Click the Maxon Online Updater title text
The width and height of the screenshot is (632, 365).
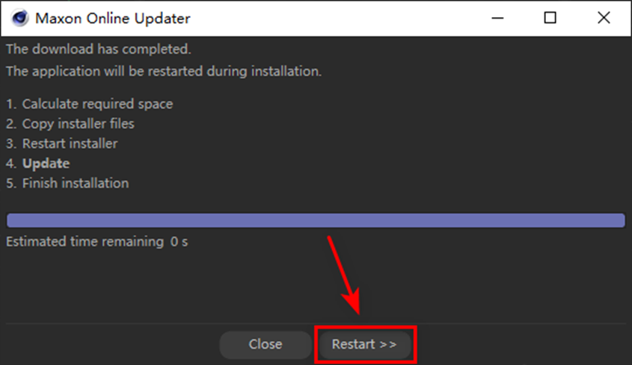pyautogui.click(x=112, y=19)
